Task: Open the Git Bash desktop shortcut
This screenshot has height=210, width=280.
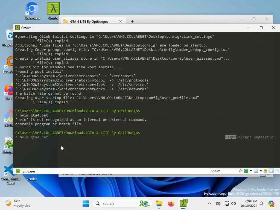Action: (x=8, y=118)
